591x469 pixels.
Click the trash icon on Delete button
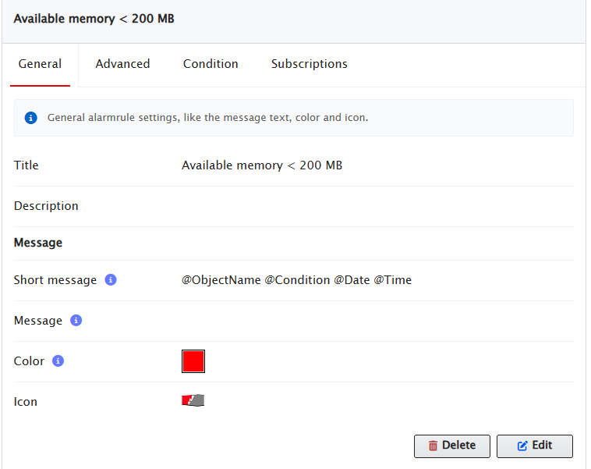[x=433, y=446]
